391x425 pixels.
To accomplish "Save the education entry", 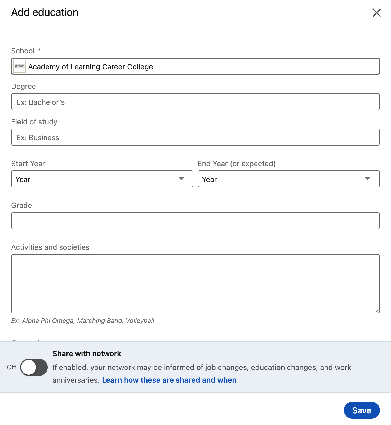I will [x=361, y=410].
